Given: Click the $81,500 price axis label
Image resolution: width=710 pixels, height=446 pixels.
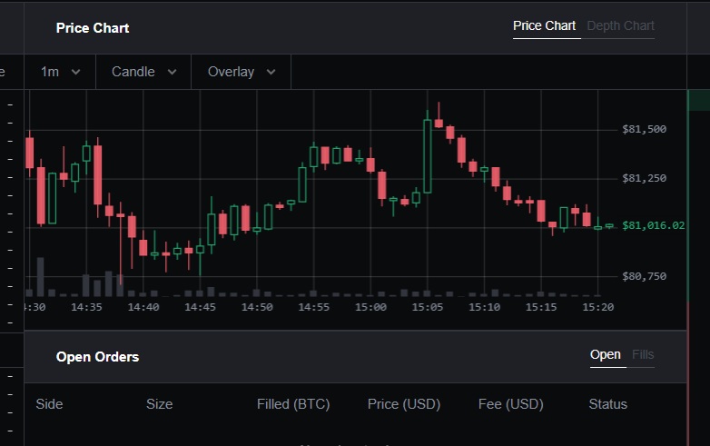Looking at the screenshot, I should tap(644, 129).
